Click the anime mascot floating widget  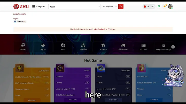(173, 75)
